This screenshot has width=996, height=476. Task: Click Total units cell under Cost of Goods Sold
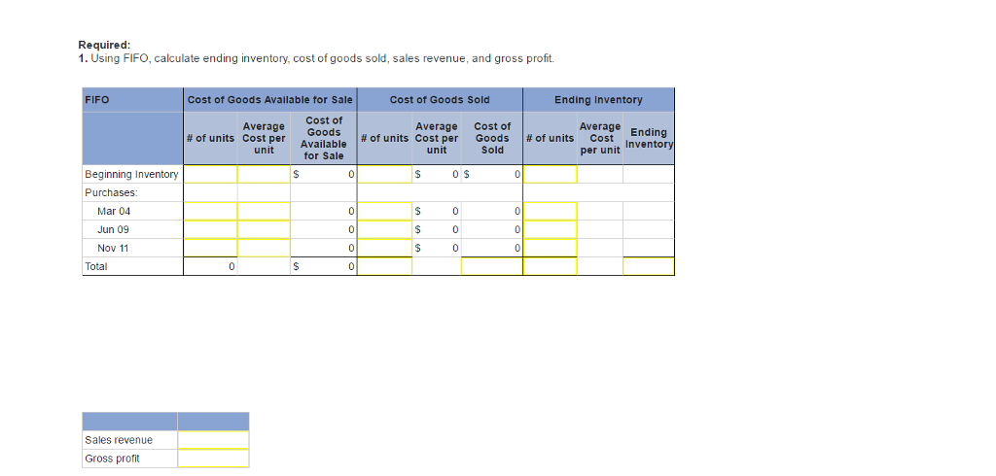coord(384,266)
